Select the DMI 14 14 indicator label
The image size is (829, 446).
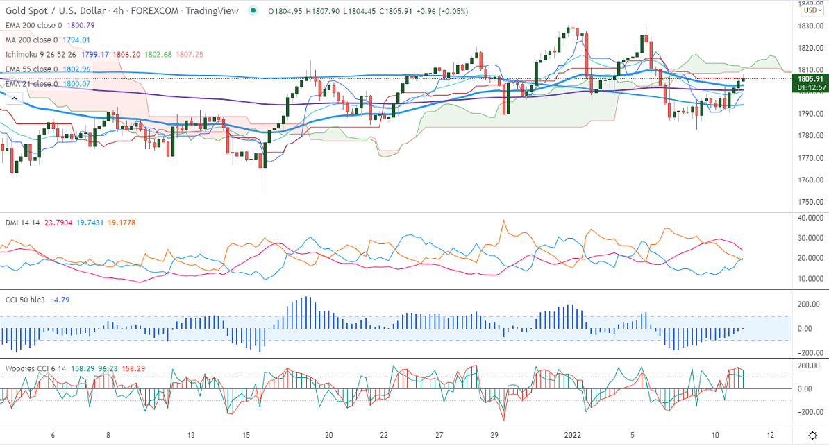pos(23,223)
